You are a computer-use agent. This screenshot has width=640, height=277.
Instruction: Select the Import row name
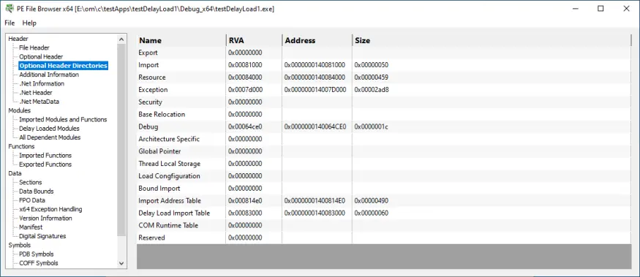click(x=148, y=65)
